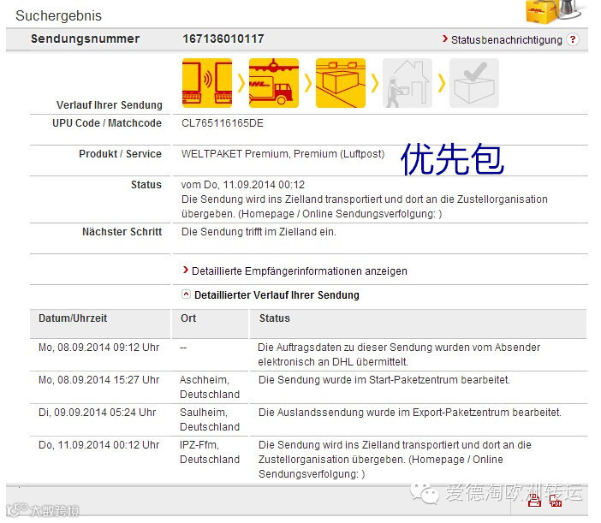Screen dimensions: 601x523
Task: Click 'Die Sendung trifft im Zielland ein' text
Action: coord(259,232)
